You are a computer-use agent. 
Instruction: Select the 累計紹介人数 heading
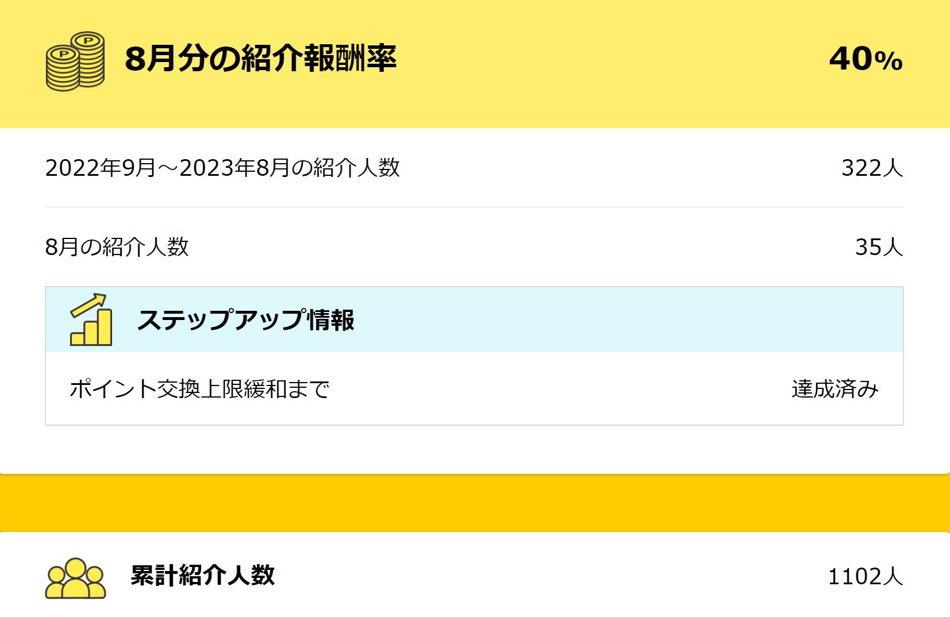pyautogui.click(x=202, y=575)
